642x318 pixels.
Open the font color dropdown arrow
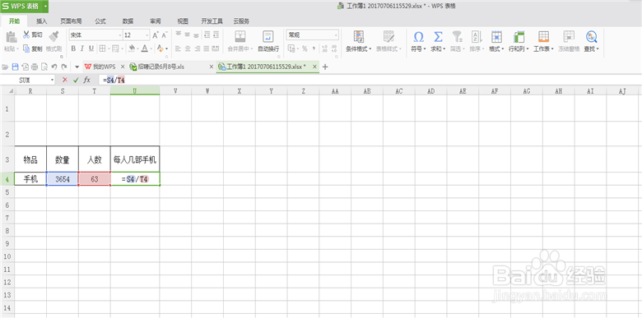point(151,49)
